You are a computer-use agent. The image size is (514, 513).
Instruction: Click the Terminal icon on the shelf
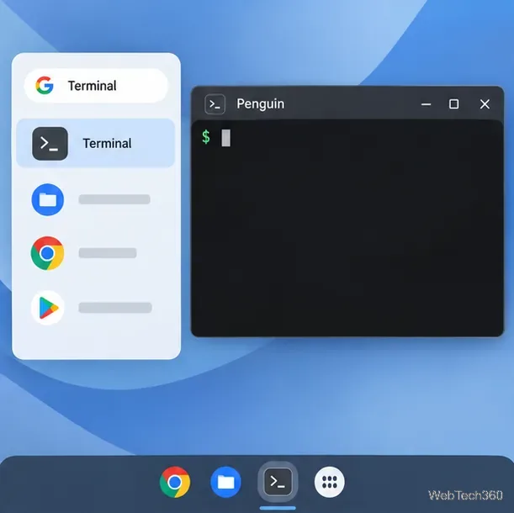click(278, 482)
